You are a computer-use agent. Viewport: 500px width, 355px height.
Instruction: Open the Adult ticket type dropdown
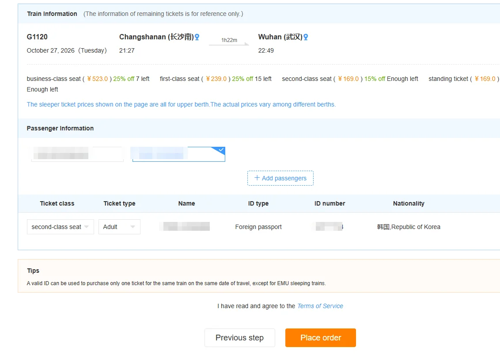[119, 227]
